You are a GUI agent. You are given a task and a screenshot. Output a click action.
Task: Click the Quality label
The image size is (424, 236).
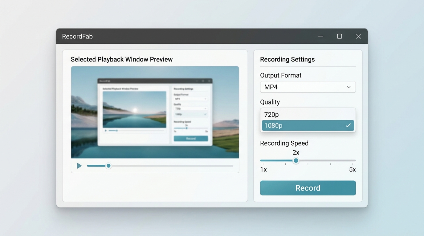270,102
